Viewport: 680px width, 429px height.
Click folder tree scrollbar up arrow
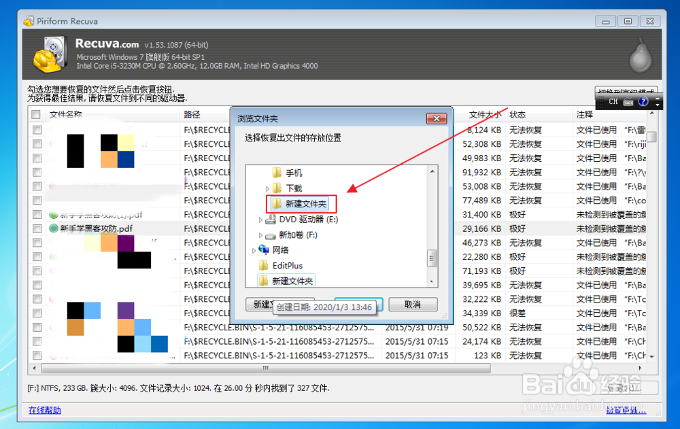pyautogui.click(x=432, y=172)
